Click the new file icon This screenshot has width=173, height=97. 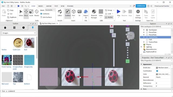click(8, 6)
